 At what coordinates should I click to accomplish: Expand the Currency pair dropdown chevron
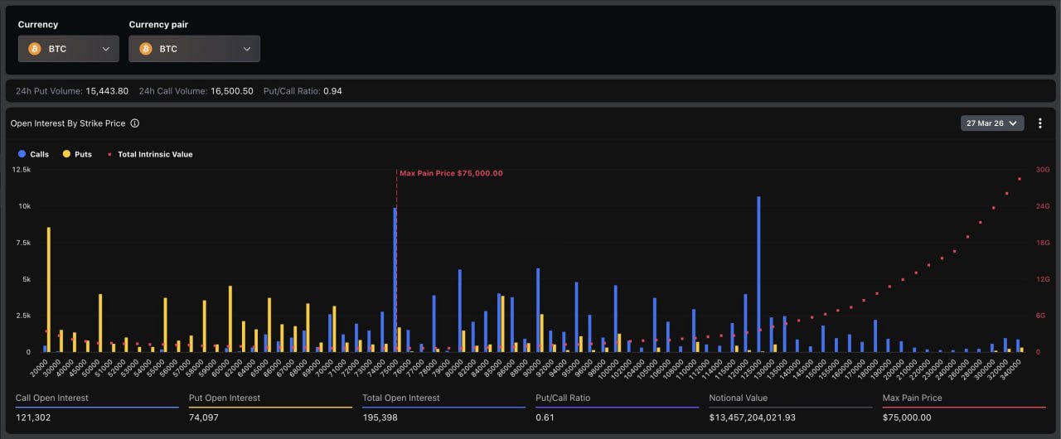point(247,49)
